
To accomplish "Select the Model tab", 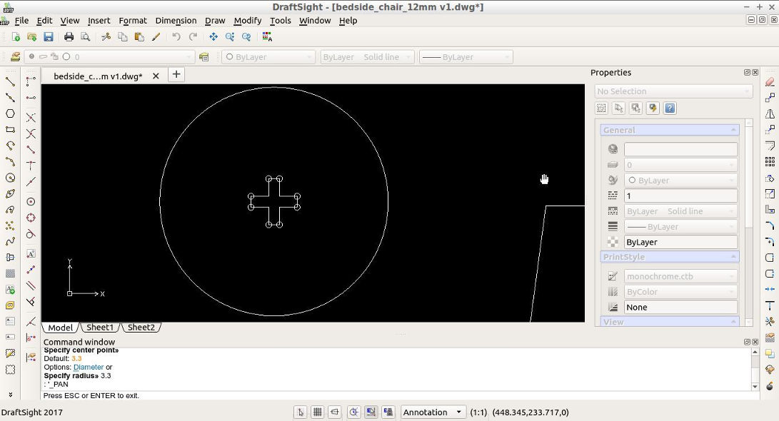I will (61, 328).
